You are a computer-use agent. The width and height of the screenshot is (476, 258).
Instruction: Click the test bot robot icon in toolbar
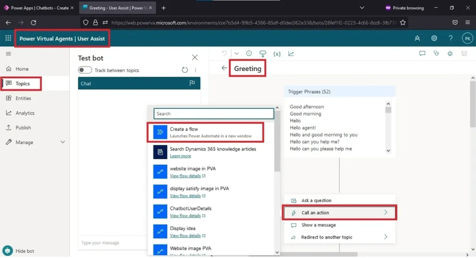(450, 54)
